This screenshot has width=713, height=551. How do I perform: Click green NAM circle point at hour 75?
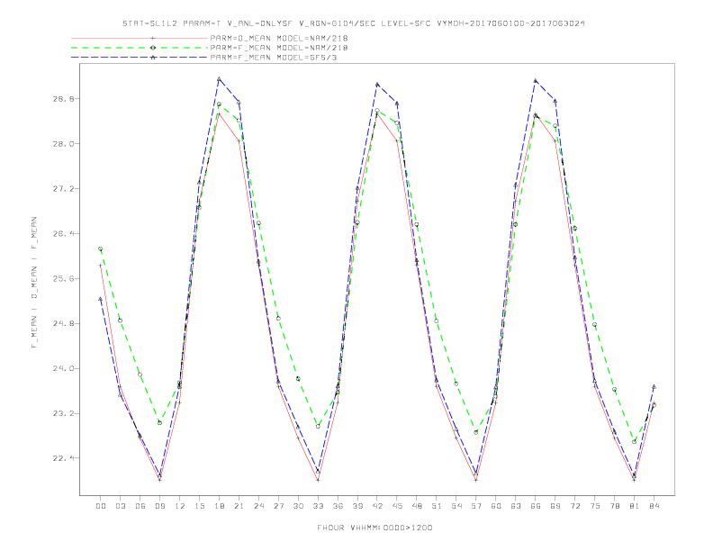click(595, 325)
